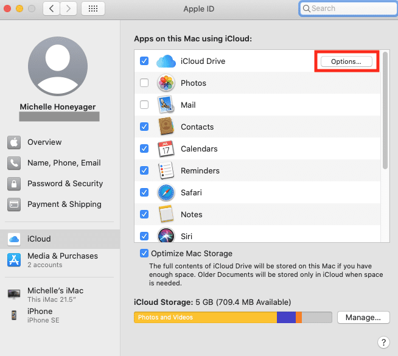Uncheck the Siri checkbox
Image resolution: width=398 pixels, height=356 pixels.
(x=144, y=236)
